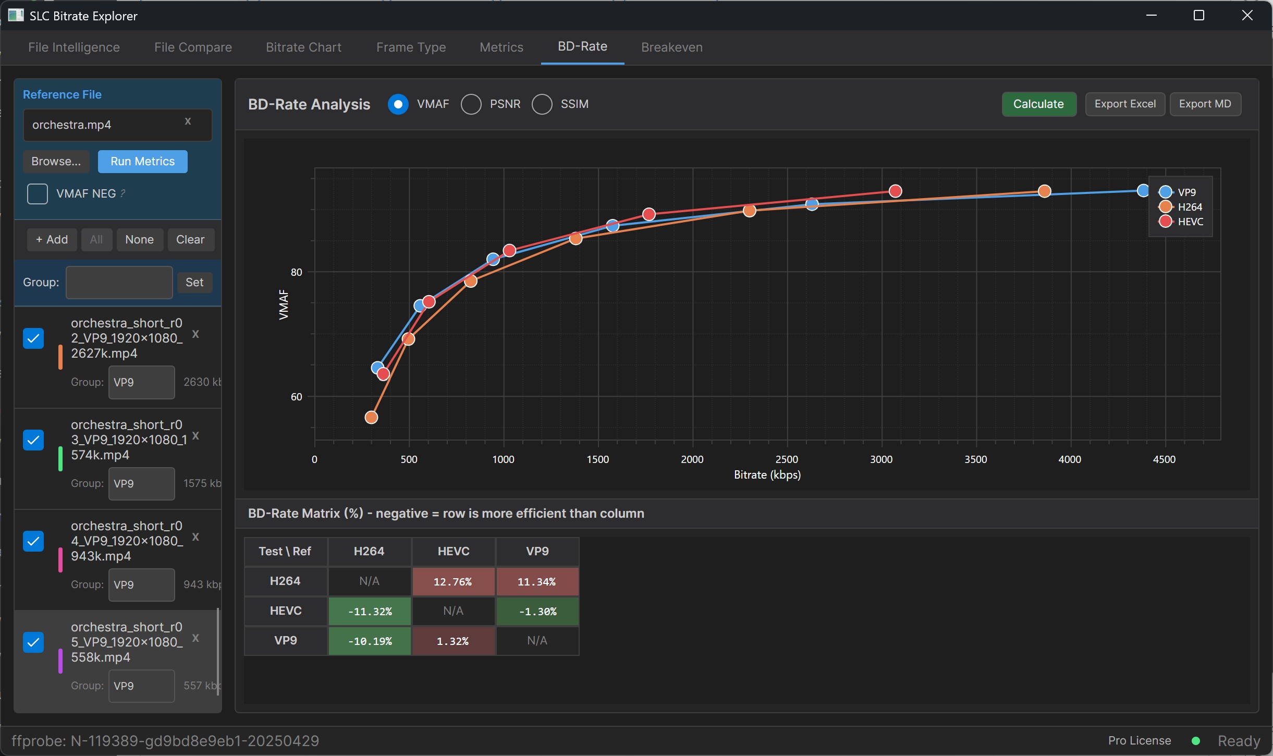Click the VMAF NEG help question mark
The height and width of the screenshot is (756, 1273).
click(123, 193)
